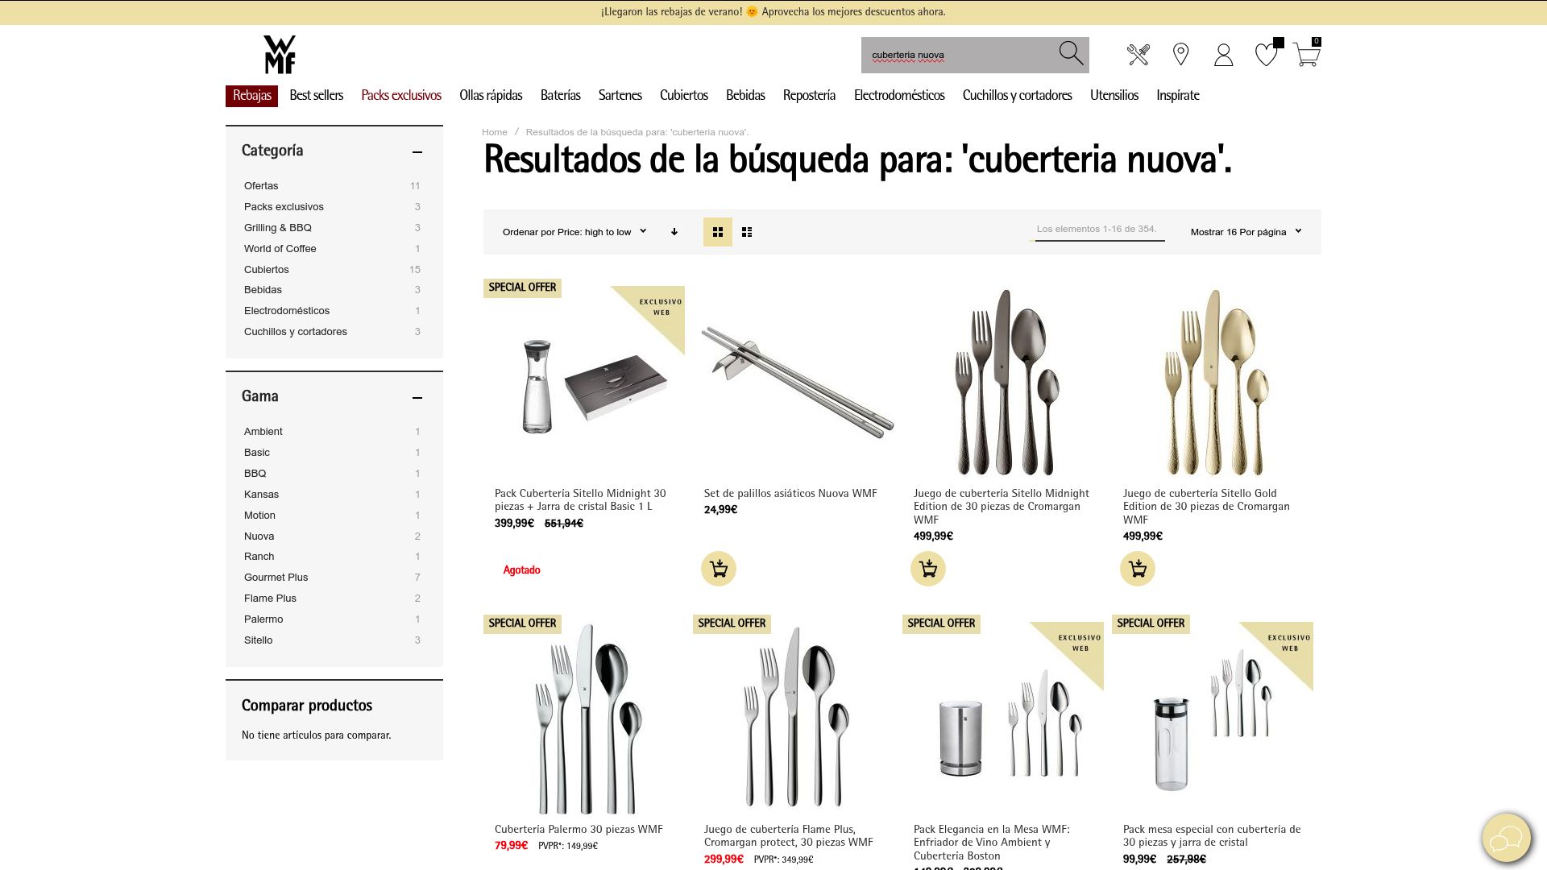Open the Repostería menu
Viewport: 1547px width, 870px height.
click(809, 95)
